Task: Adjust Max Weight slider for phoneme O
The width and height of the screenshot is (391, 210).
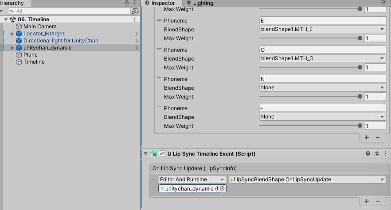Action: pos(311,67)
